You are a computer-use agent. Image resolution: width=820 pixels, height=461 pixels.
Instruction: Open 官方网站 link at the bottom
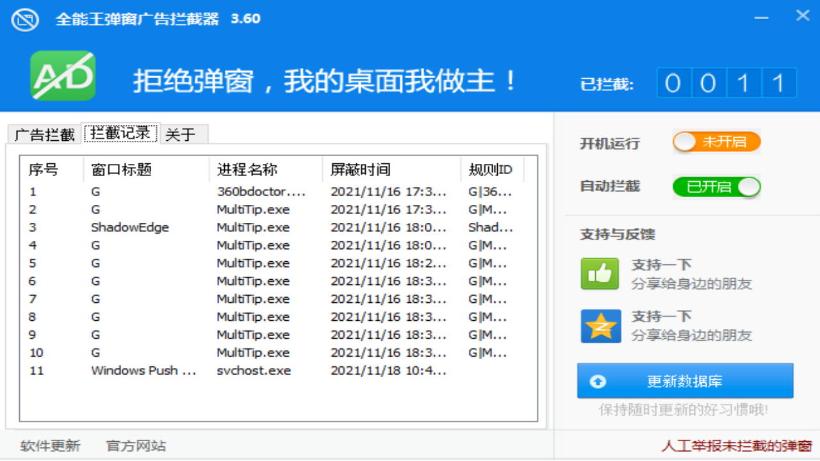point(135,445)
